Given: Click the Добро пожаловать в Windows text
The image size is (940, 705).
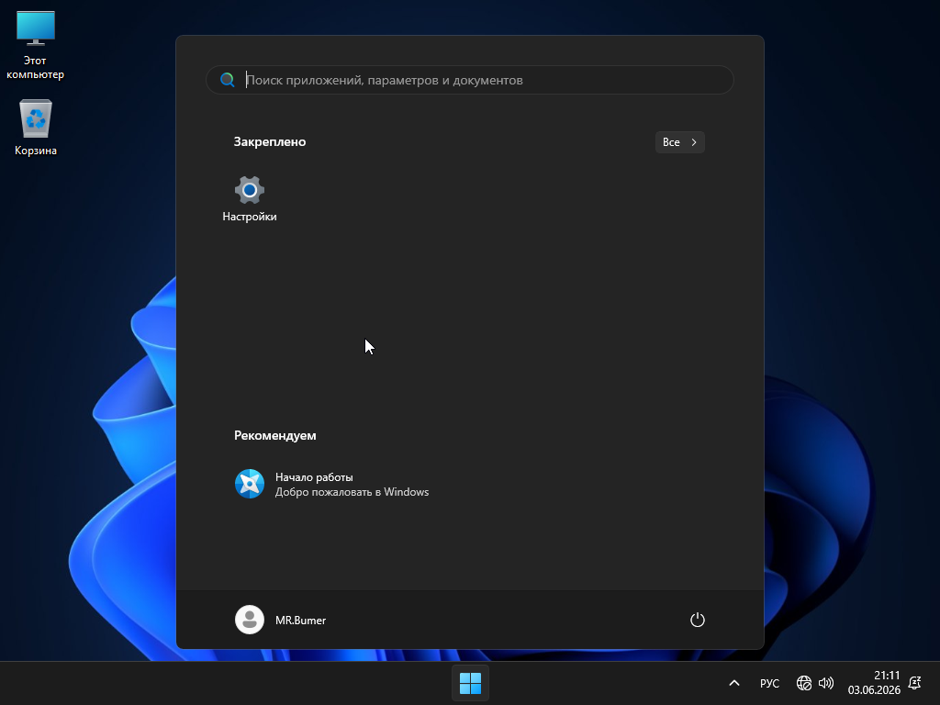Looking at the screenshot, I should (x=352, y=492).
